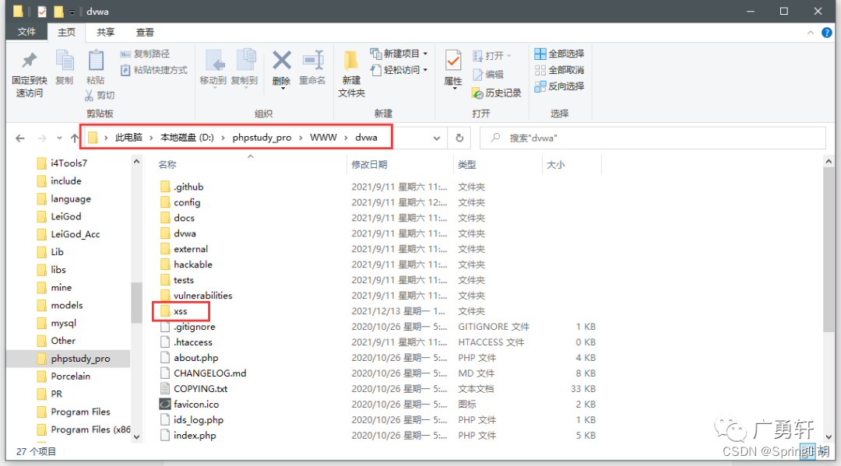Screen dimensions: 841x466
Task: Open the recent locations dropdown arrow
Action: 59,138
